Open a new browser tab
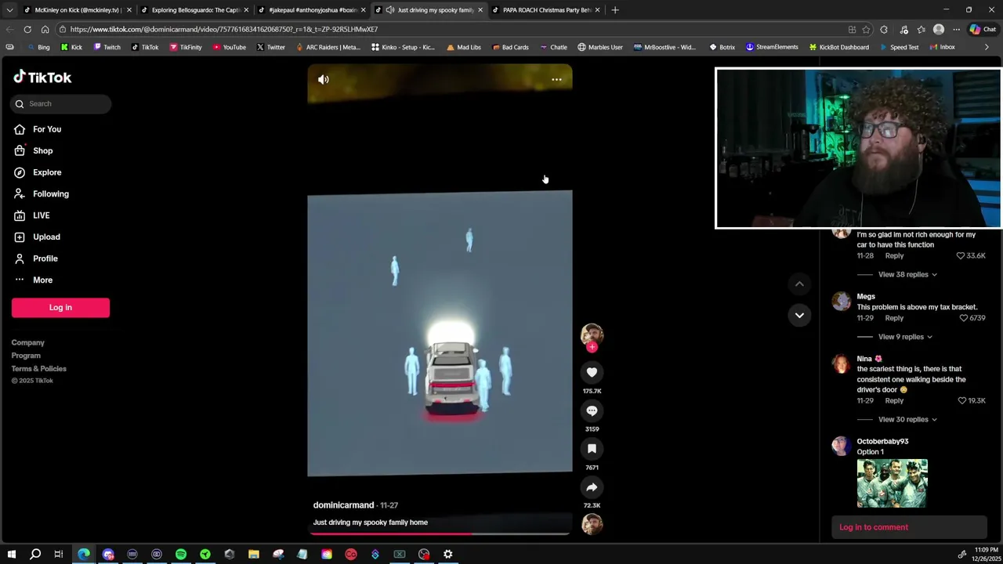Image resolution: width=1003 pixels, height=564 pixels. pyautogui.click(x=614, y=10)
